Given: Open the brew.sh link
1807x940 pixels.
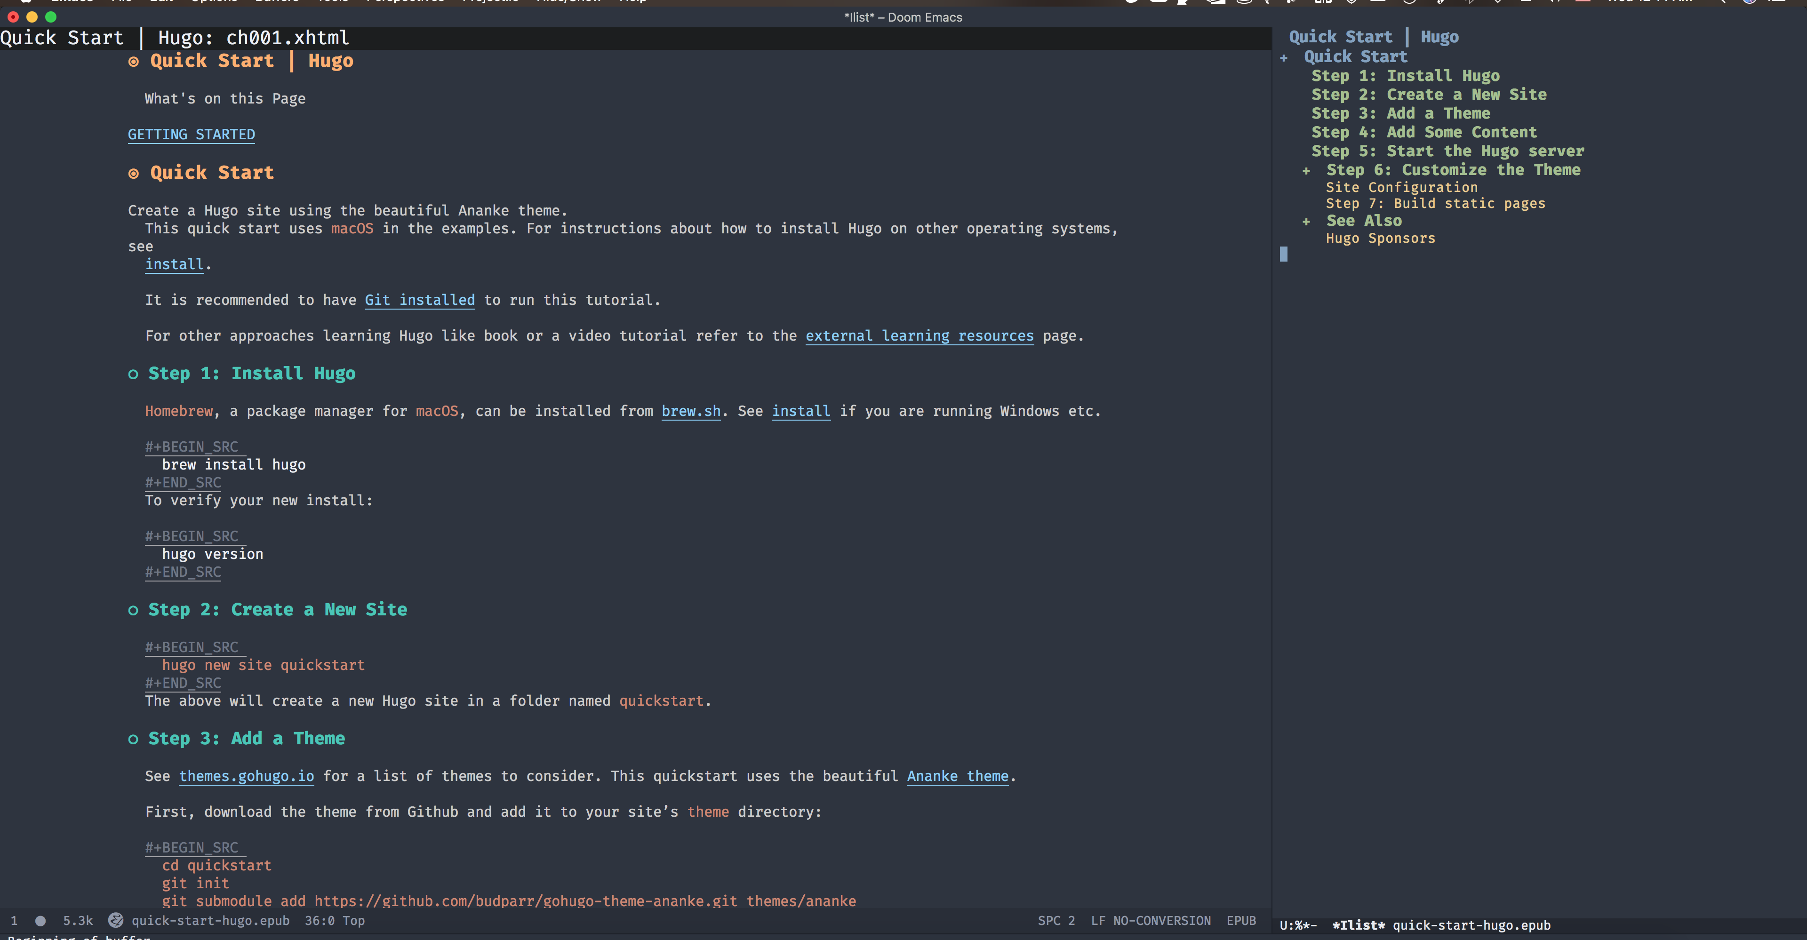Looking at the screenshot, I should coord(691,411).
